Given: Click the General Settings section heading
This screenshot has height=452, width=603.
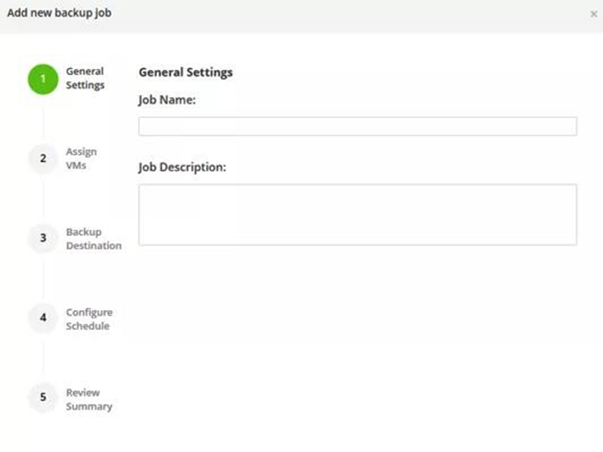Looking at the screenshot, I should [186, 72].
